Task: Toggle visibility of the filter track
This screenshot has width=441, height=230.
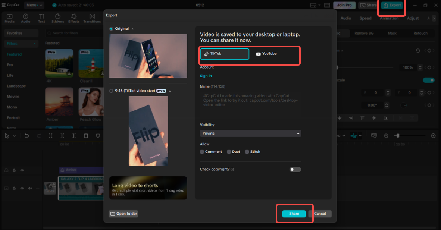Action: [x=22, y=170]
